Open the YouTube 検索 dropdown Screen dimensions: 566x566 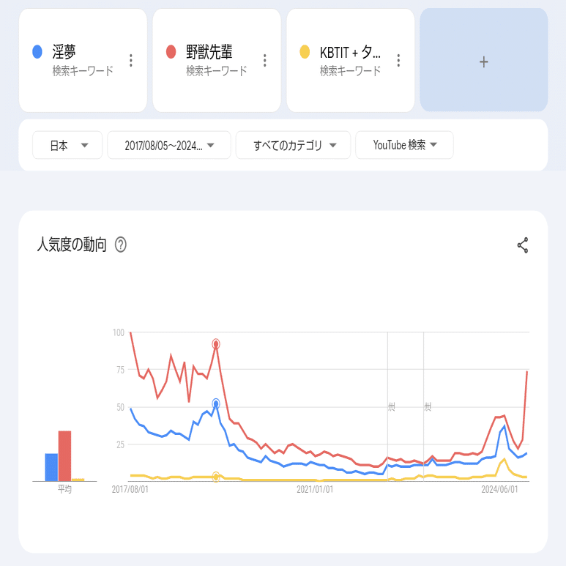404,145
